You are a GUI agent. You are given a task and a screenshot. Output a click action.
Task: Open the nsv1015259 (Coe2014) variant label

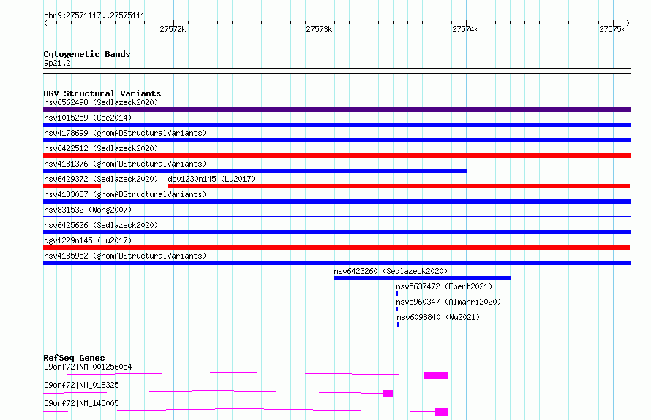pos(88,118)
